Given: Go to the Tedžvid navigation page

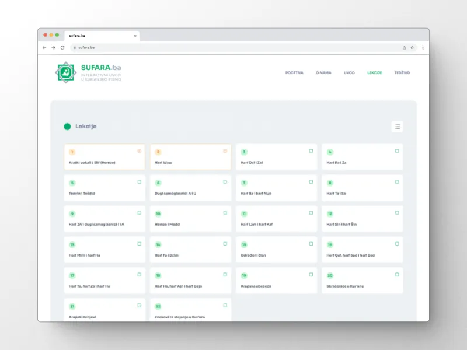Looking at the screenshot, I should click(402, 73).
